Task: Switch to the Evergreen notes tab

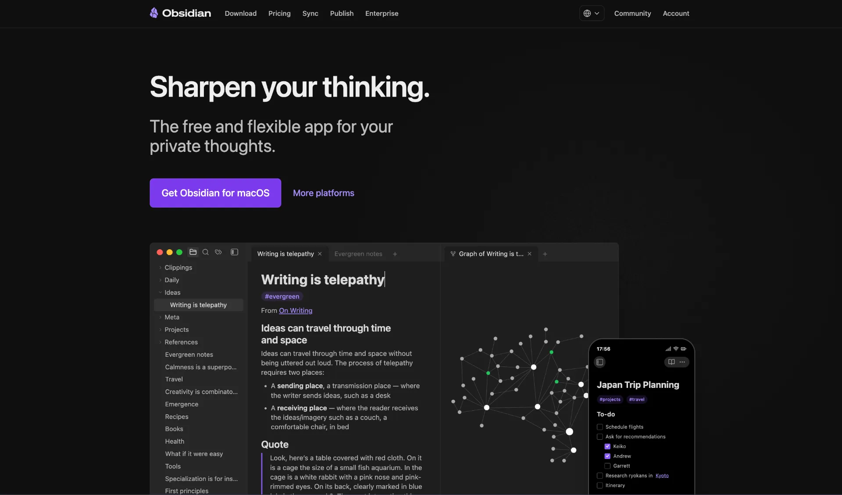Action: pos(358,254)
